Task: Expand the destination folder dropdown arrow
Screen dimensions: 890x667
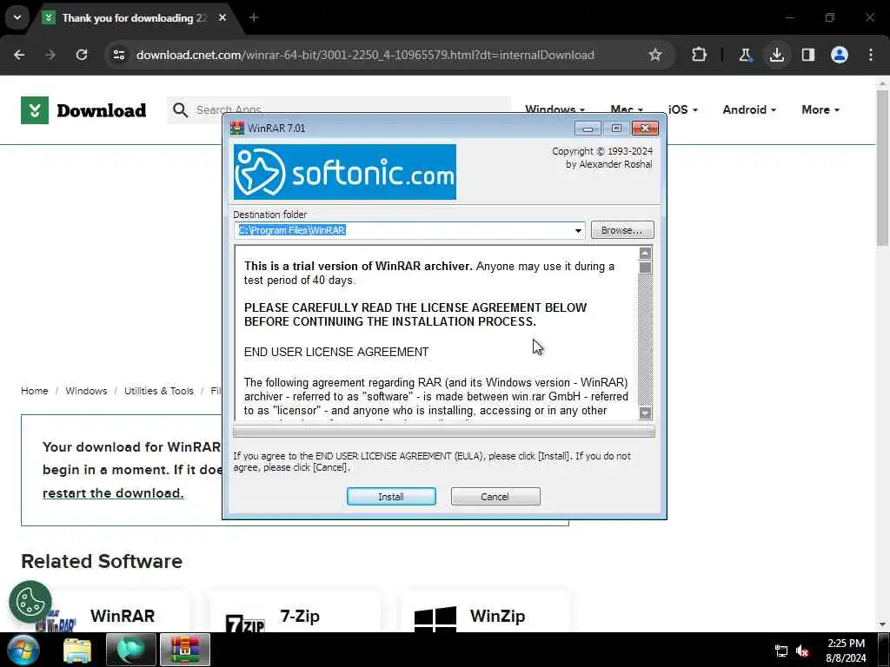Action: tap(578, 230)
